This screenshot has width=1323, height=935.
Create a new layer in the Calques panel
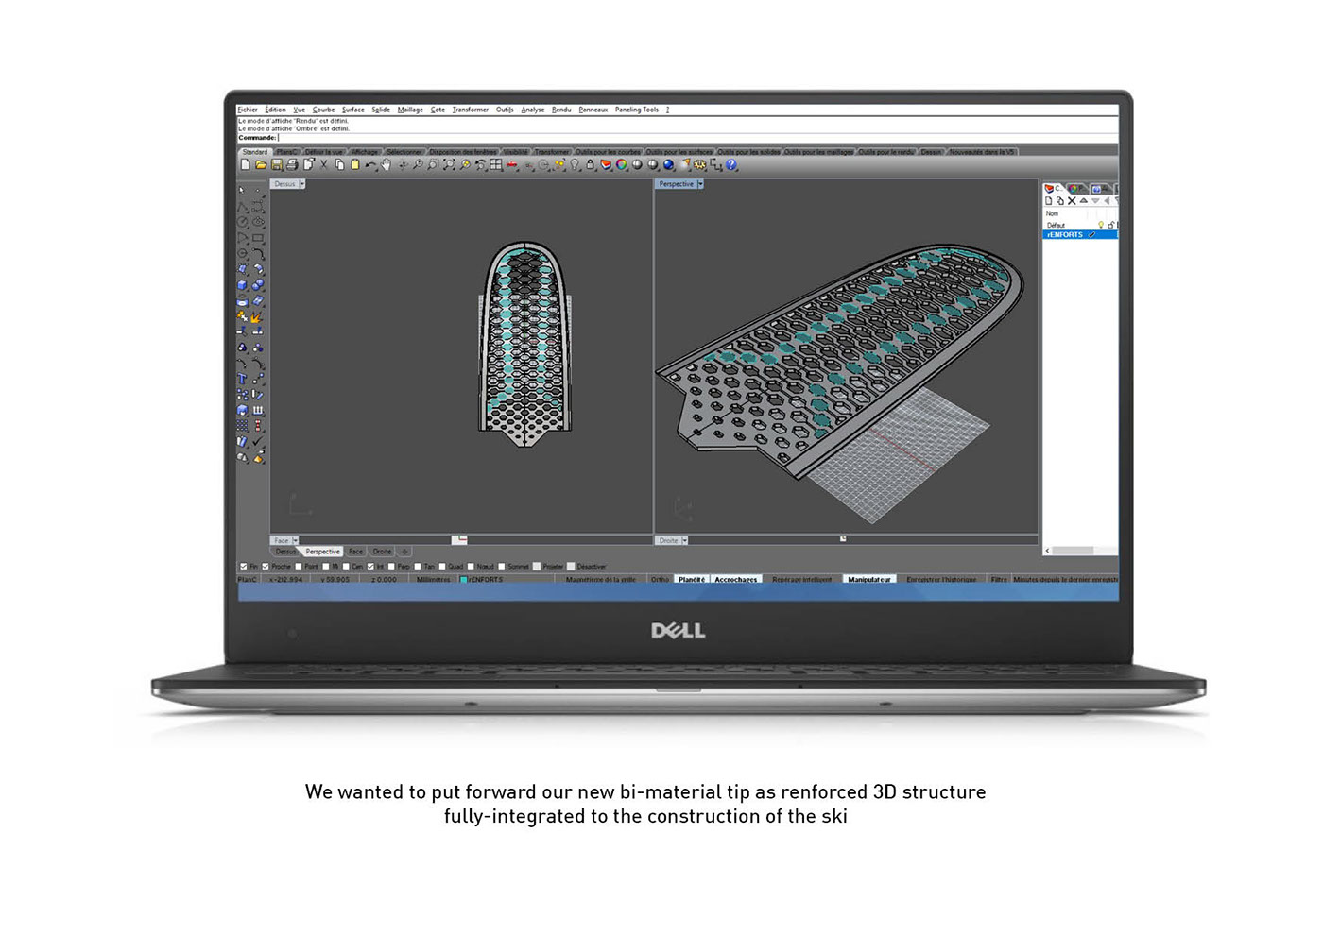(1048, 200)
